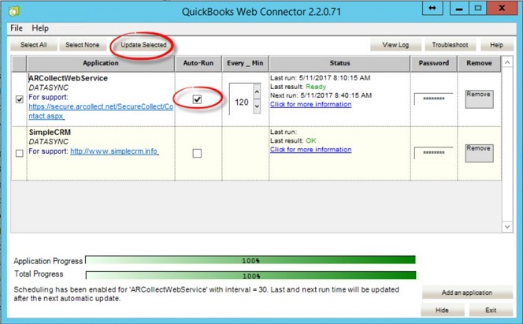Click the scheduling enabled status message

(x=206, y=294)
